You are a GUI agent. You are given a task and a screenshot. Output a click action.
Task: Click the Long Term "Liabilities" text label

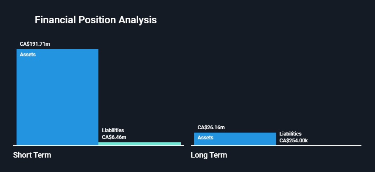pos(290,134)
